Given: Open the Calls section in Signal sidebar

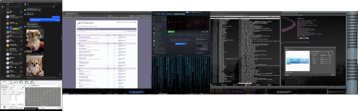Looking at the screenshot, I should 3,9.
